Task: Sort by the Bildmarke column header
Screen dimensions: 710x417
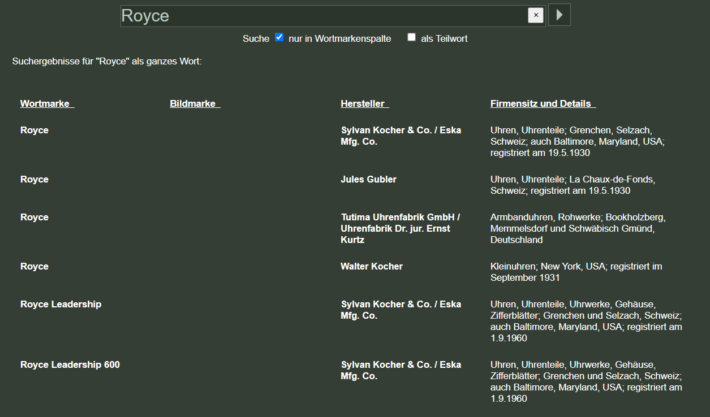Action: pyautogui.click(x=195, y=103)
